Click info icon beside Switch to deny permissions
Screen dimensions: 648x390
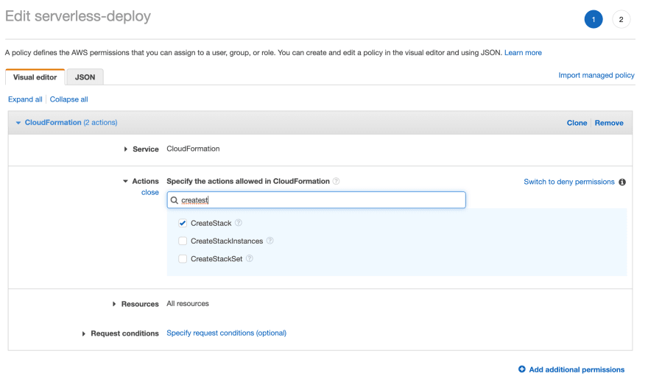click(622, 182)
